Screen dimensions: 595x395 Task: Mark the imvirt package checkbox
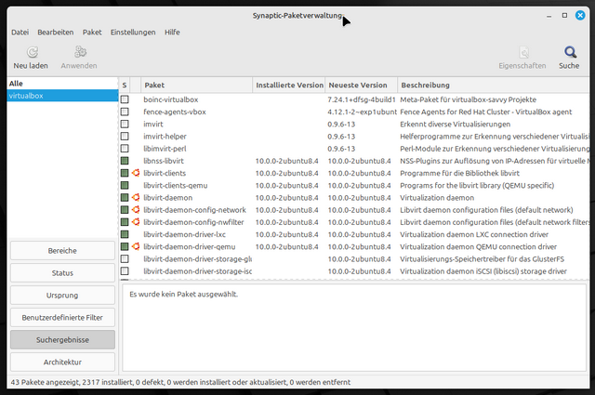(x=125, y=125)
